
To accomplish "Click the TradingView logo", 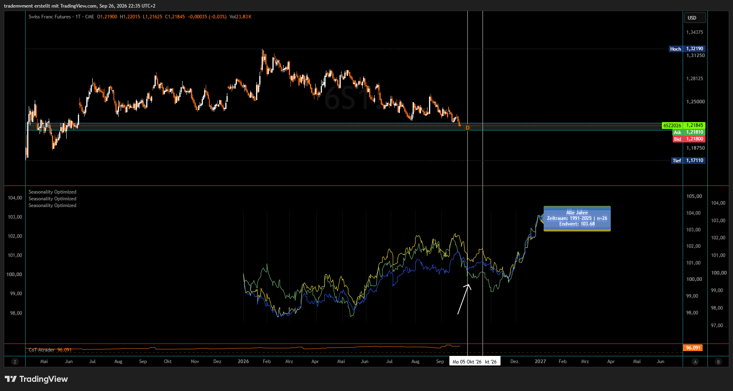I will [36, 379].
